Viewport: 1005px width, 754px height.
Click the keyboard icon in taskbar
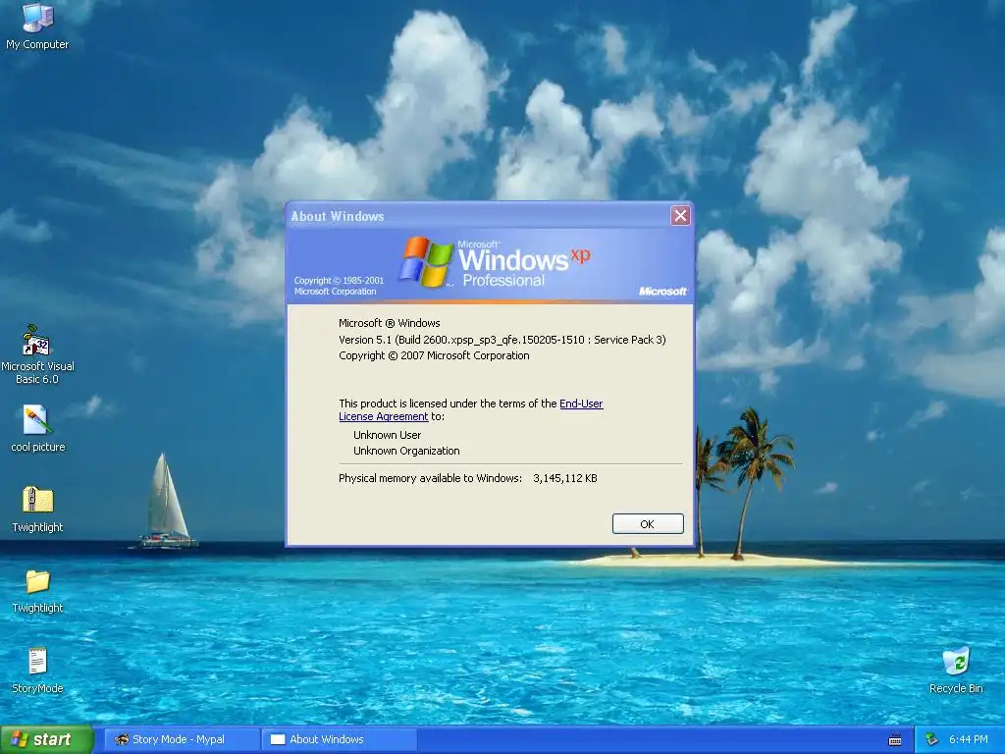tap(895, 740)
